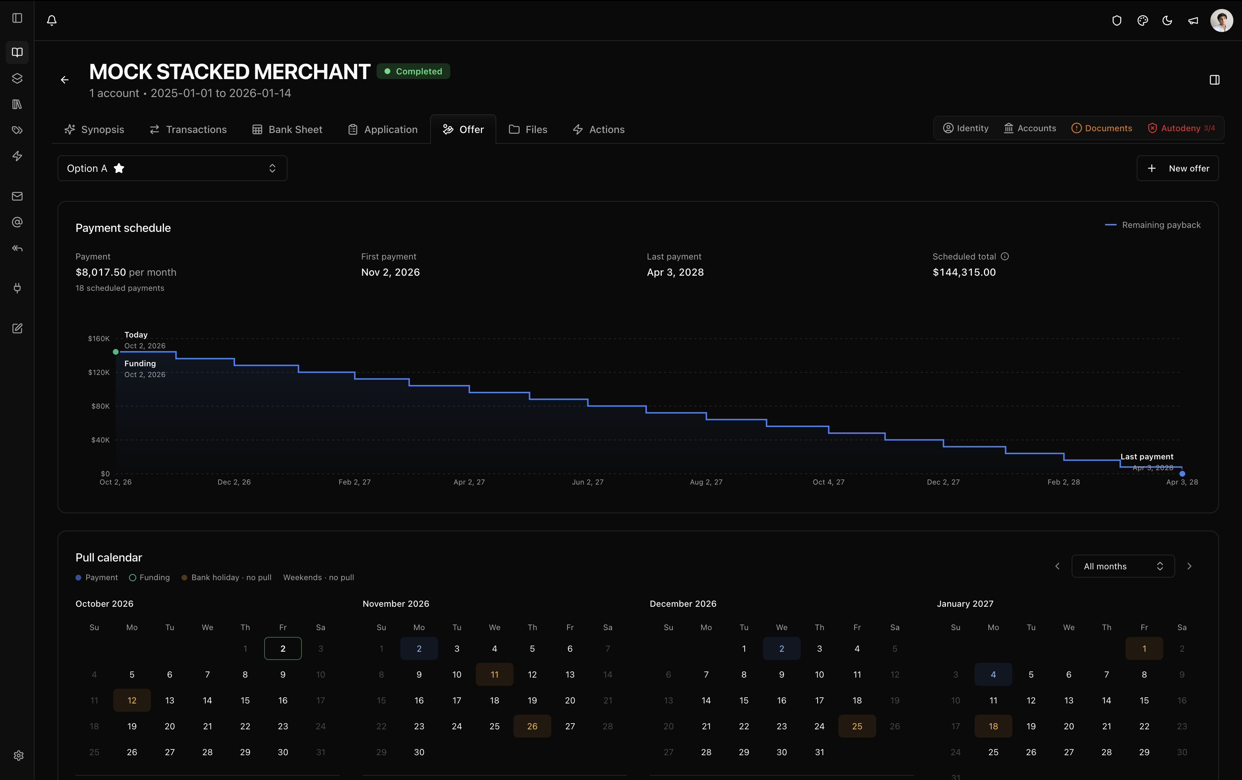Open the stacked layers sidebar icon

[x=17, y=78]
